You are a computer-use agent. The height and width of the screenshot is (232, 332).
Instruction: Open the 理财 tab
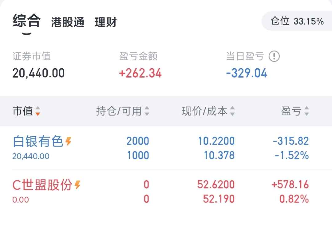106,22
